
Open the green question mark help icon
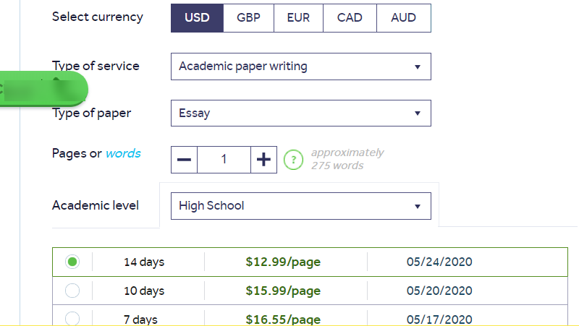point(294,160)
